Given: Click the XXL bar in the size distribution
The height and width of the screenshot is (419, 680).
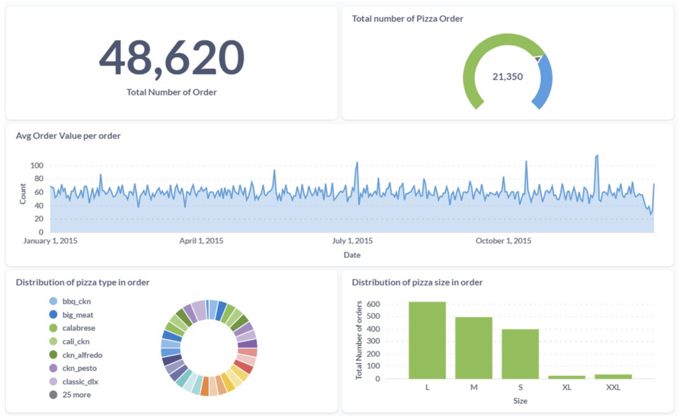Looking at the screenshot, I should (x=613, y=376).
